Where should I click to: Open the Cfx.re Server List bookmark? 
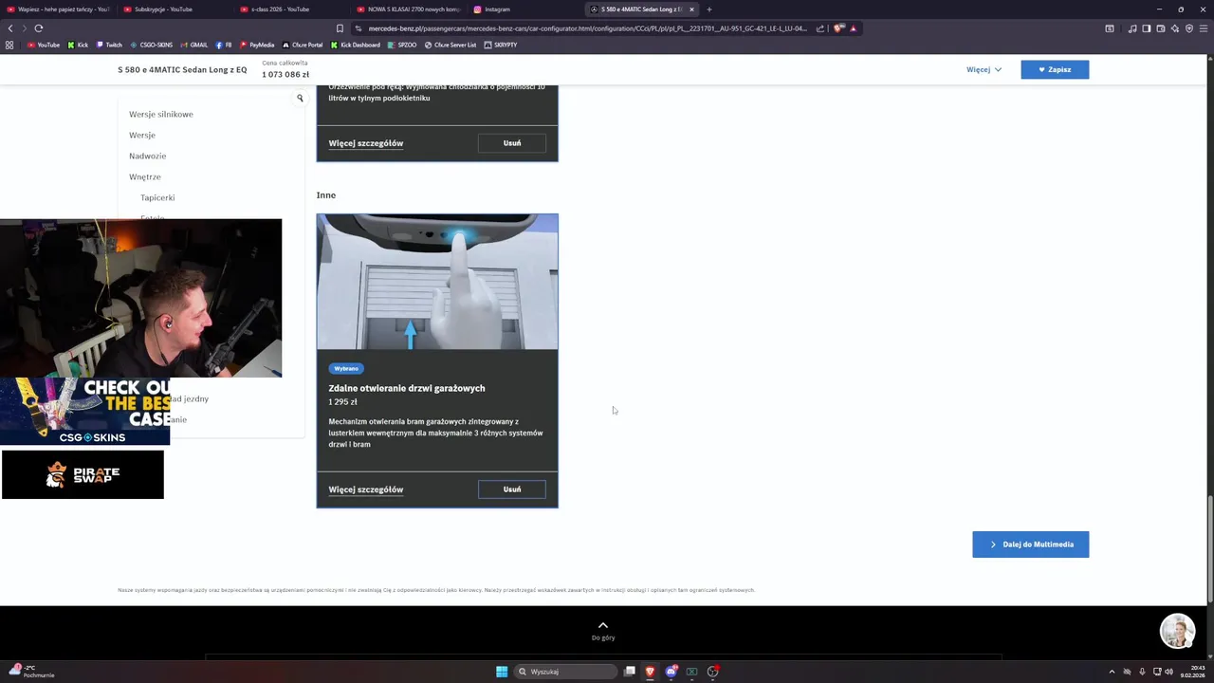click(x=451, y=45)
